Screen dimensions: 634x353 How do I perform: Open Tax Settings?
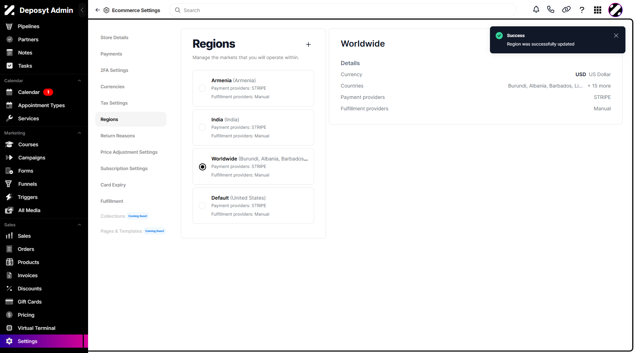[x=114, y=103]
